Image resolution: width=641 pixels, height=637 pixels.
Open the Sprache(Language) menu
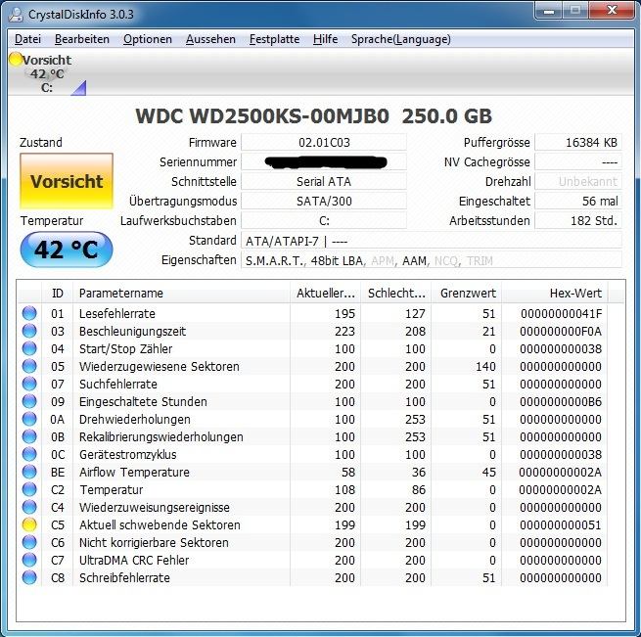(x=401, y=39)
